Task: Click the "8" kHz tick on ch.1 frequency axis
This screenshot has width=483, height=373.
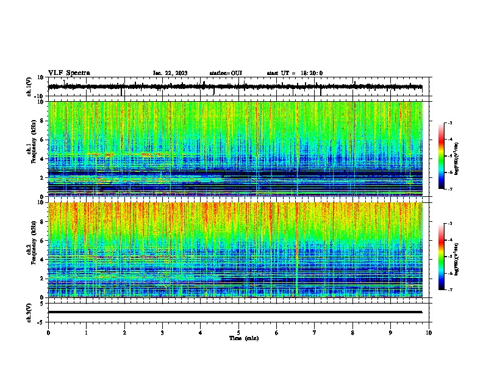Action: (x=43, y=121)
